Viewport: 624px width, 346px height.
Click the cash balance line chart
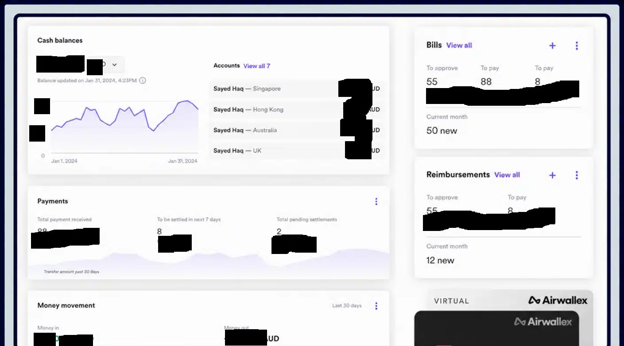[124, 127]
